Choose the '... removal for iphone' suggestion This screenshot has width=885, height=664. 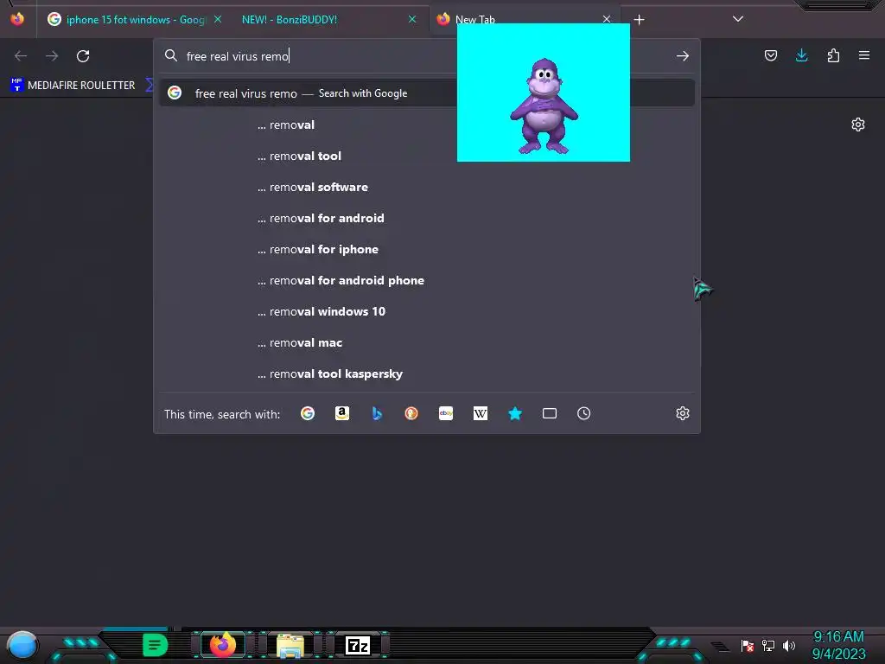(x=427, y=249)
